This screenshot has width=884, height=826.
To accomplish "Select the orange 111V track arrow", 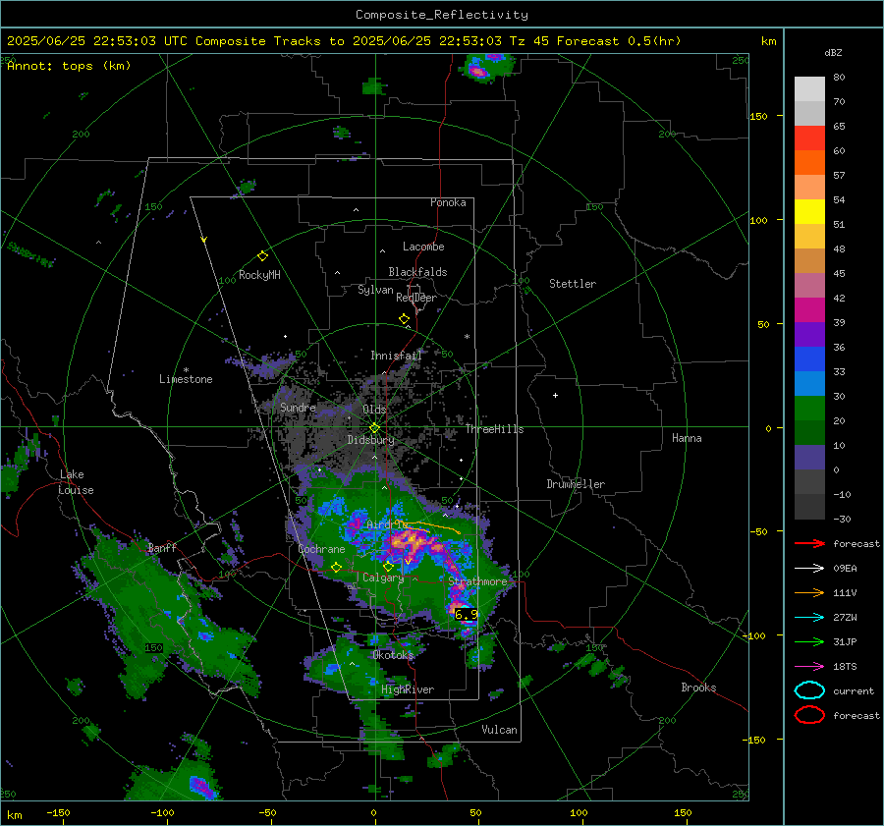I will (809, 592).
